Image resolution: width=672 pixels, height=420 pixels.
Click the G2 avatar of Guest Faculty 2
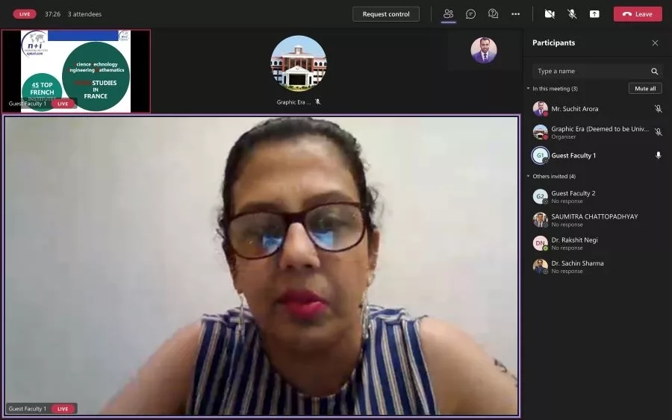540,196
